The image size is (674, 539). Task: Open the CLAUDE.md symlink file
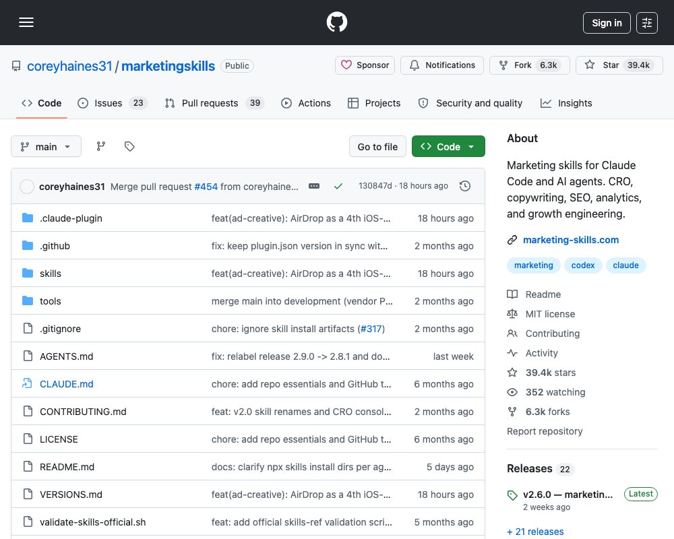coord(66,384)
